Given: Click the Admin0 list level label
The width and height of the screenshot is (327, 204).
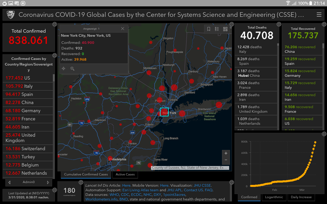Looking at the screenshot, I should (x=29, y=182).
